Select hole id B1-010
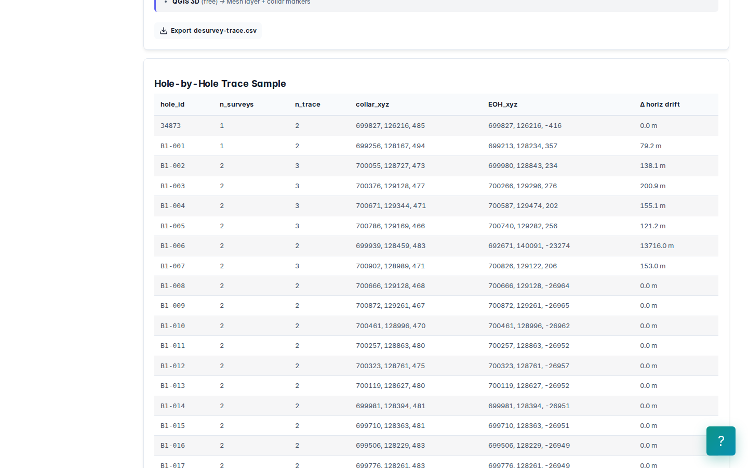 [172, 326]
